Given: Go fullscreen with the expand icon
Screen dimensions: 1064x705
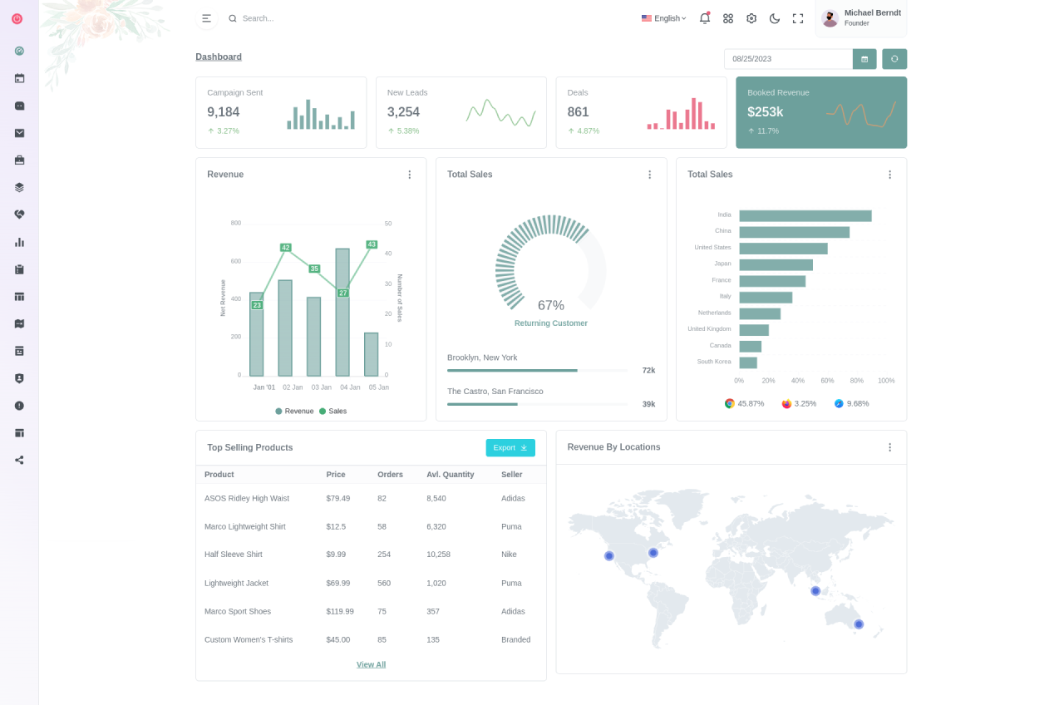Looking at the screenshot, I should click(798, 18).
